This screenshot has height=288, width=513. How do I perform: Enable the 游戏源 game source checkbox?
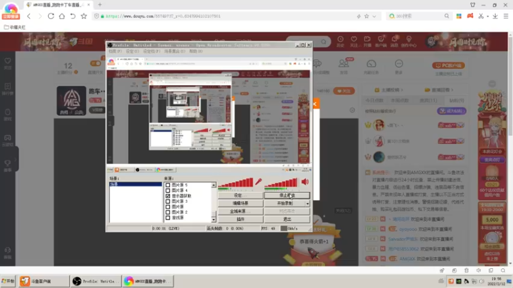[168, 218]
